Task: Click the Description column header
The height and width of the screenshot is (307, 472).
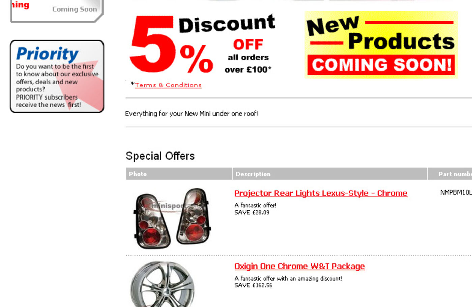Action: point(330,174)
